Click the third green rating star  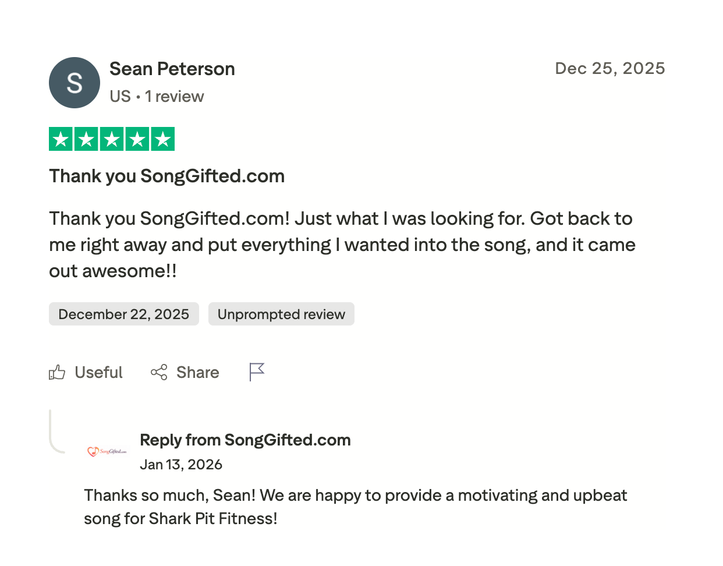click(112, 139)
